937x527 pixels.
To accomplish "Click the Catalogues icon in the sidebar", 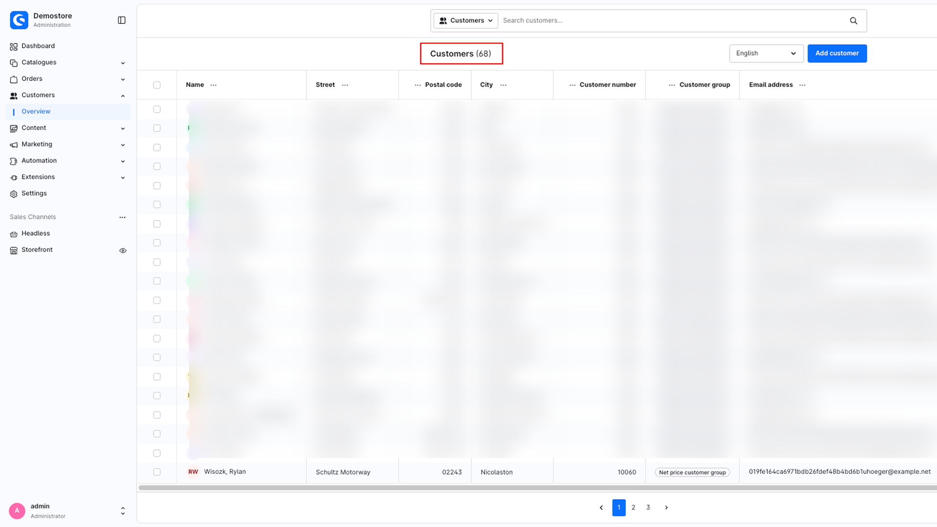I will click(14, 63).
